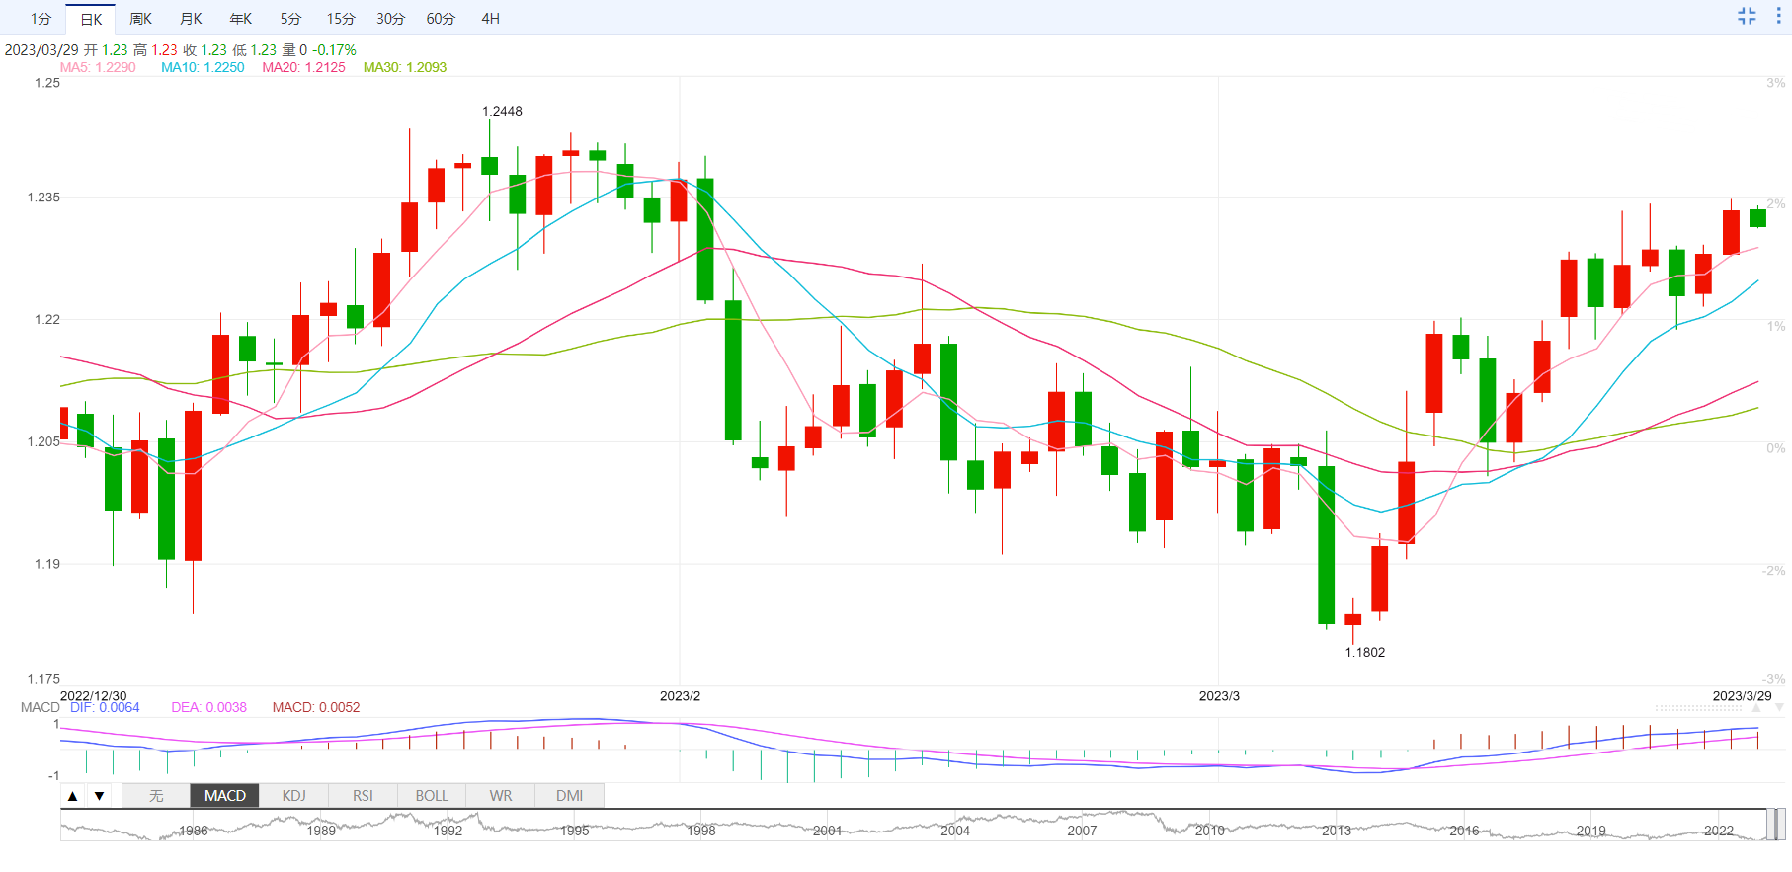This screenshot has width=1792, height=872.
Task: Switch to the 周K weekly chart tab
Action: click(141, 19)
